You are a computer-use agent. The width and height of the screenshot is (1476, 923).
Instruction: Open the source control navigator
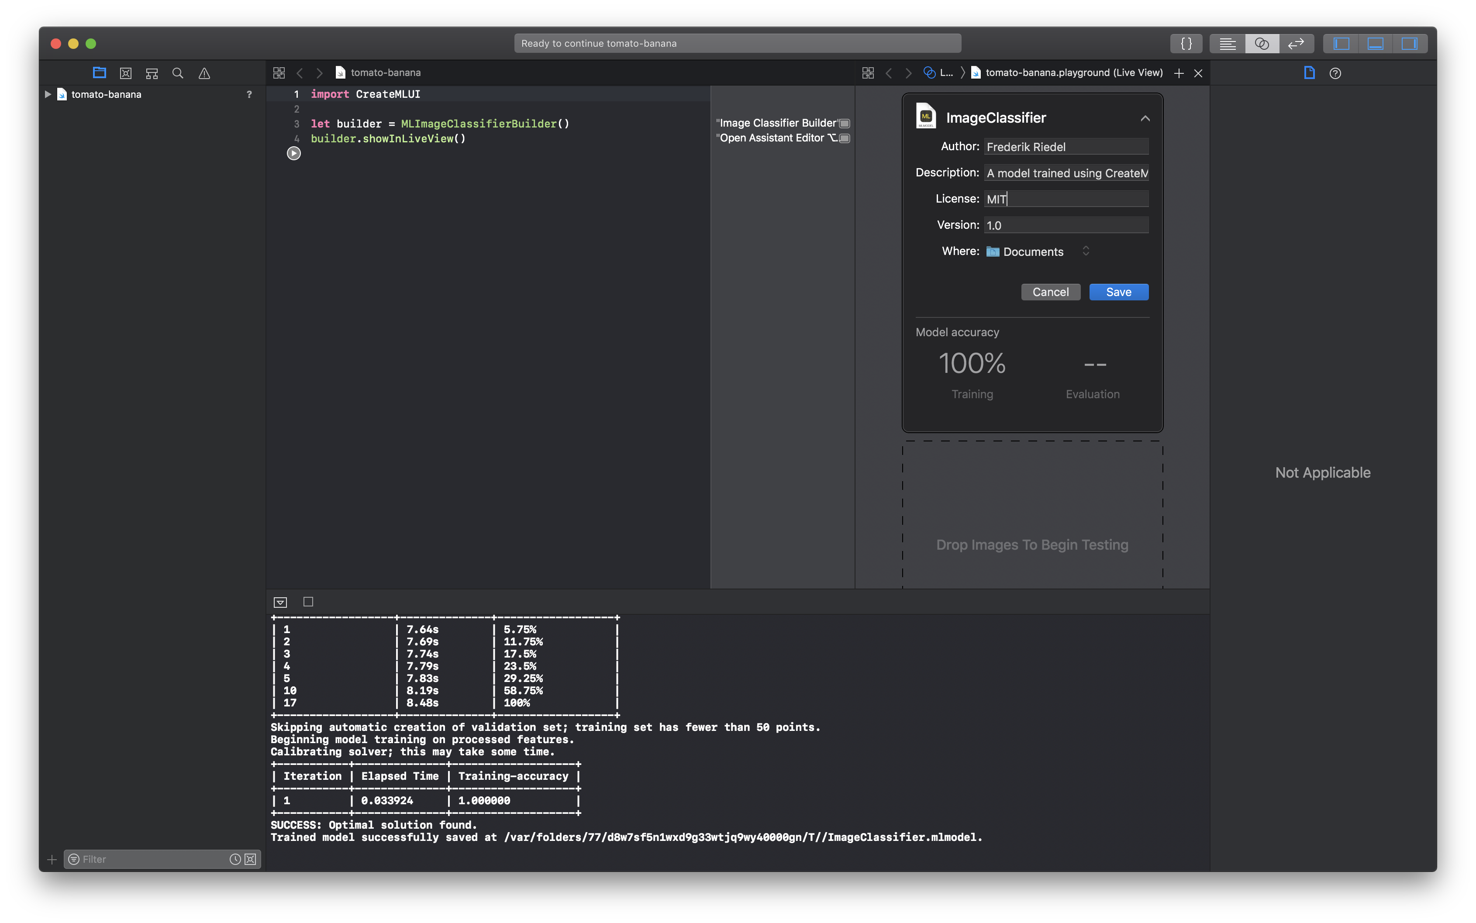[x=126, y=73]
